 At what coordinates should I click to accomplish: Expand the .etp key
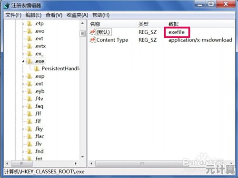click(x=23, y=24)
